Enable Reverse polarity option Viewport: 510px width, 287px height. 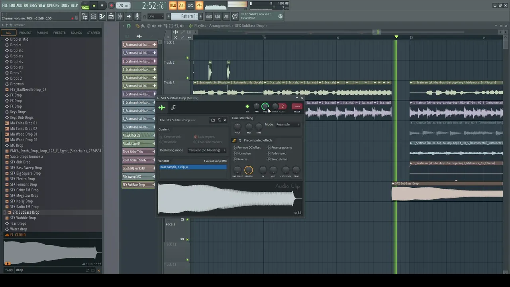pyautogui.click(x=279, y=147)
